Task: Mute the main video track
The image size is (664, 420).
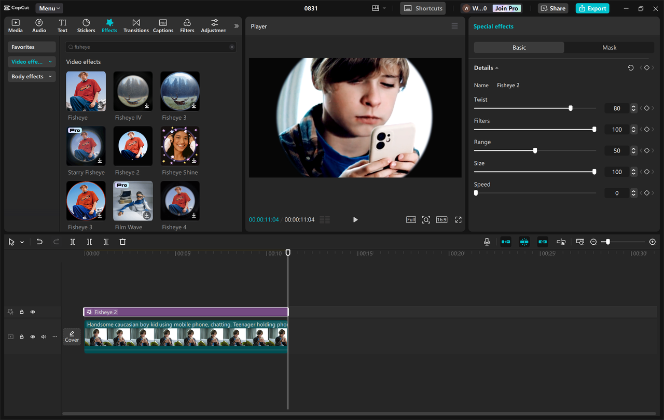Action: [44, 337]
